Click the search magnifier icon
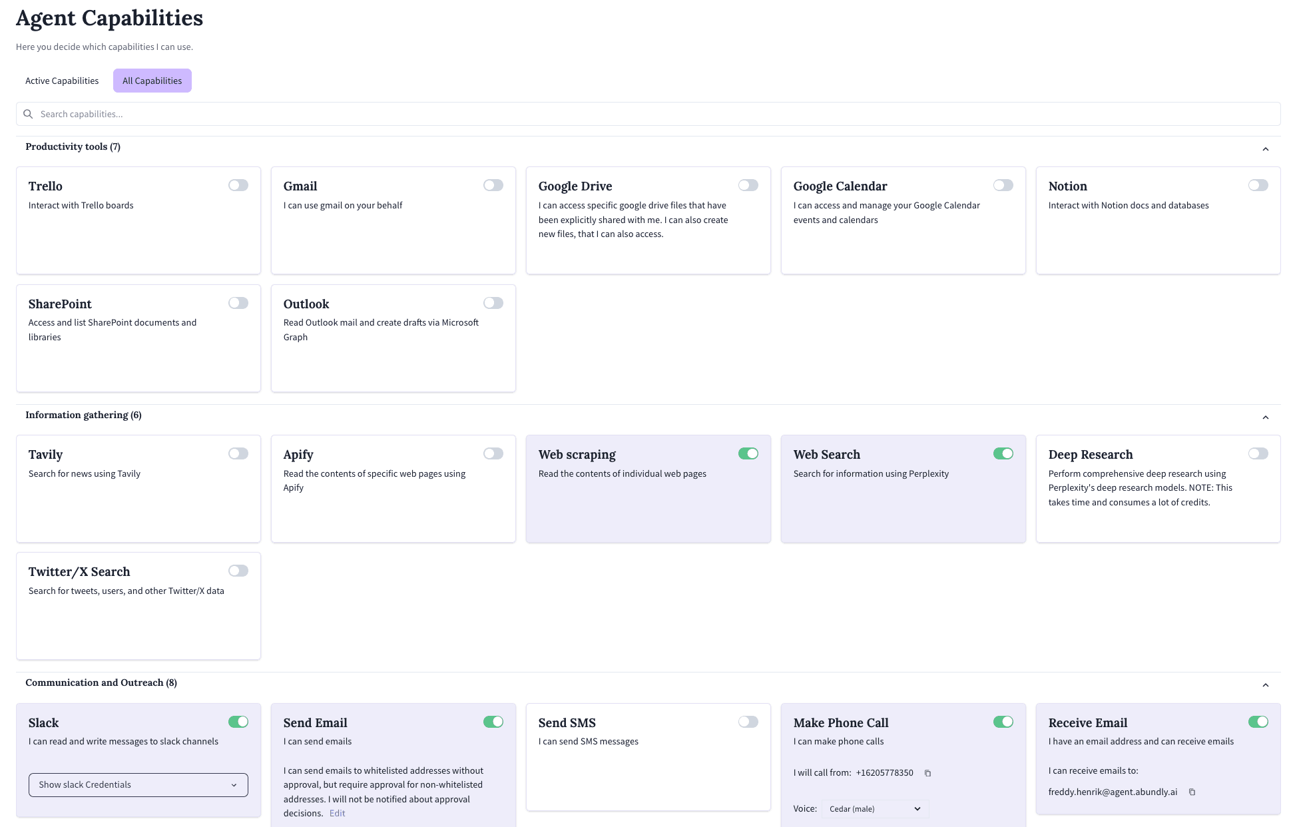 coord(28,114)
